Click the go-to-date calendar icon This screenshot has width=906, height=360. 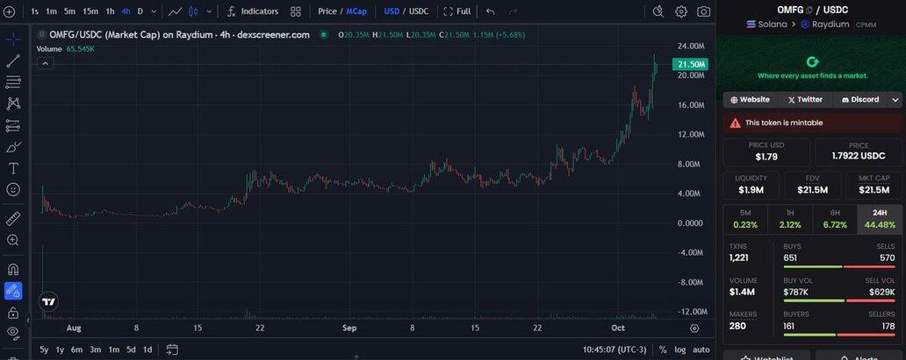point(172,349)
